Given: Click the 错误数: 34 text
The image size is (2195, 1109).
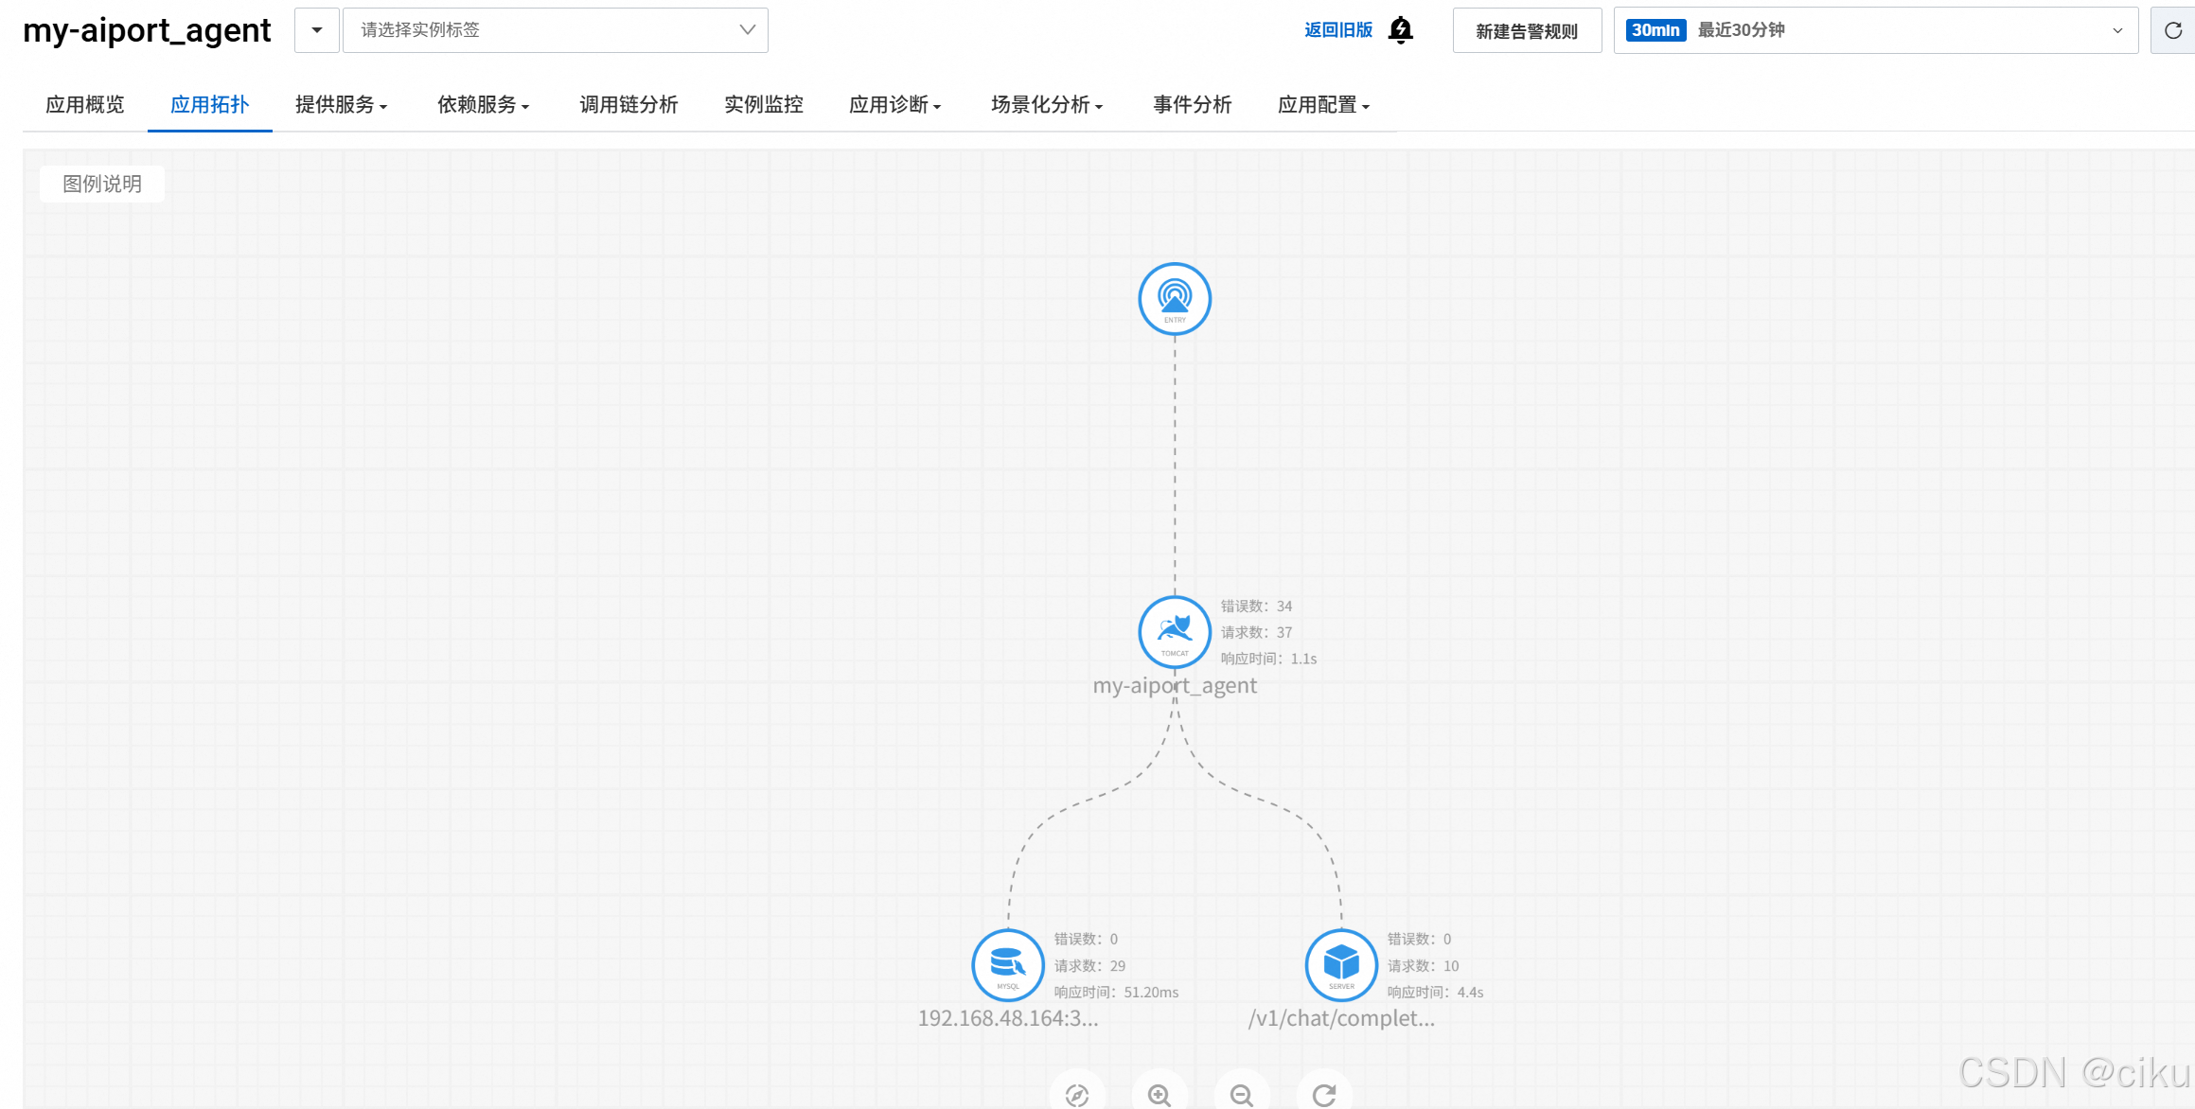Looking at the screenshot, I should click(1256, 607).
